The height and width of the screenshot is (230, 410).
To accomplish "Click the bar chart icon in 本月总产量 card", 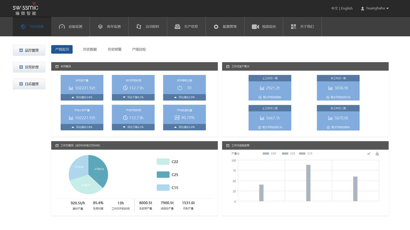I will coord(71,88).
